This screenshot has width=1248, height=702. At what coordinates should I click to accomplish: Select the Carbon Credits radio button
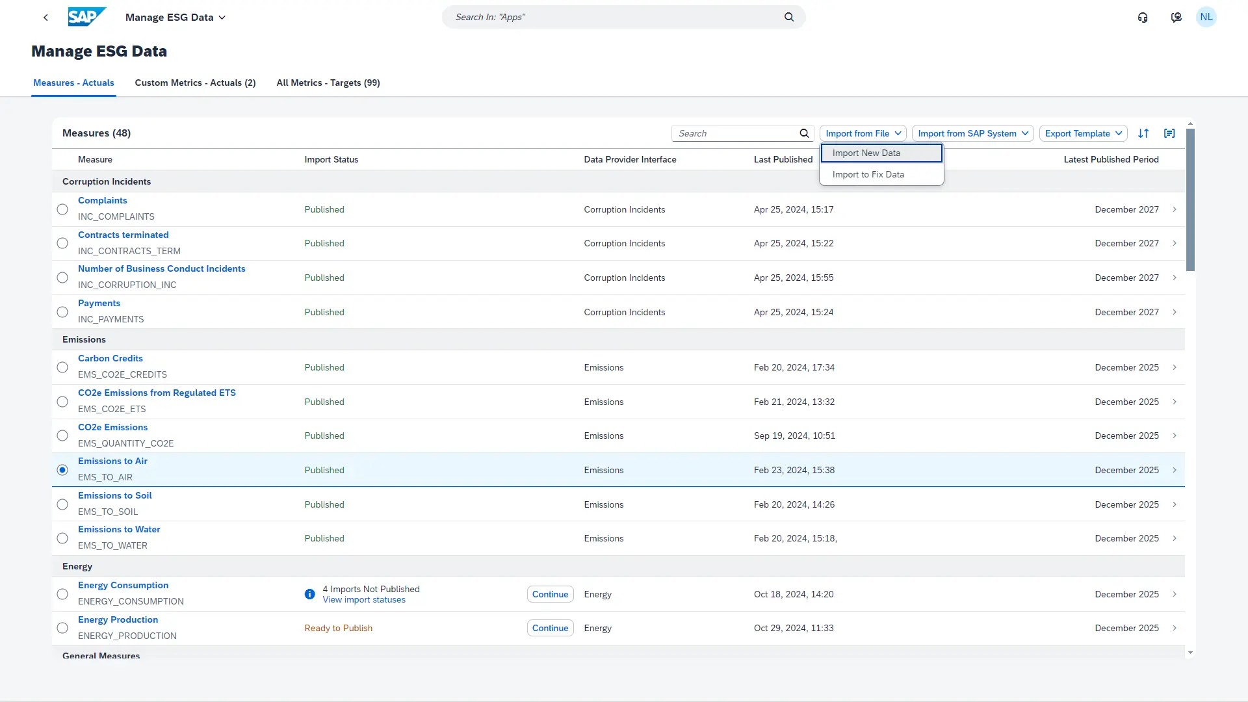tap(62, 367)
